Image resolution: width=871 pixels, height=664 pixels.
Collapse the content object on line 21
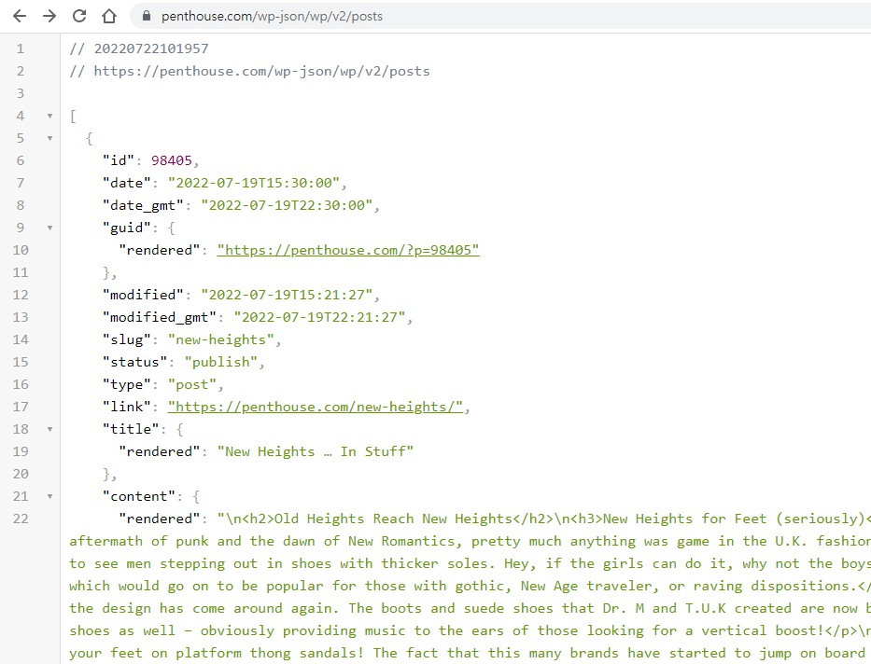[x=50, y=496]
